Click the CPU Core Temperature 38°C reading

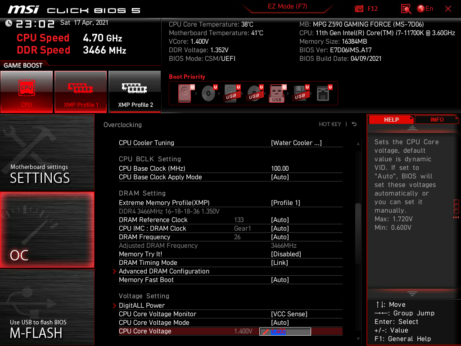click(211, 24)
